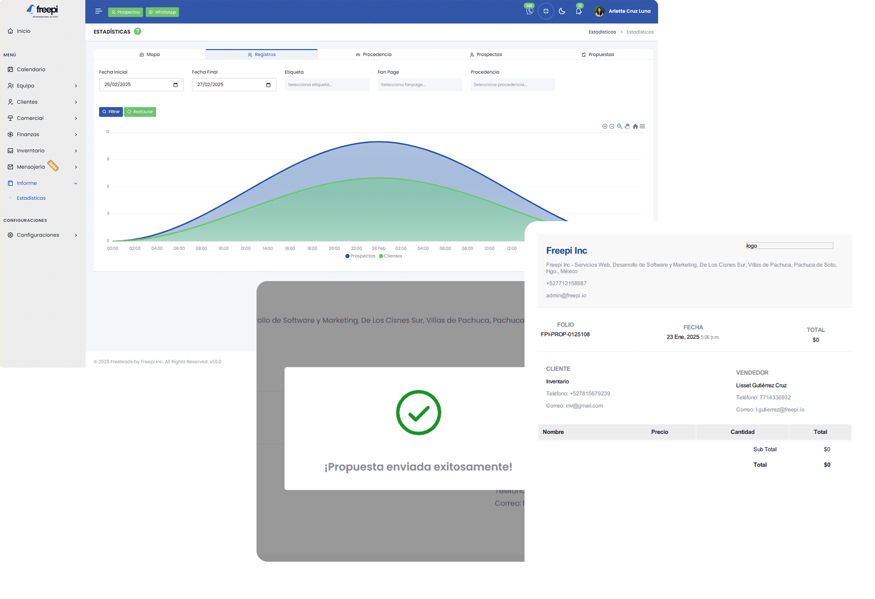Open the Procedencia filter dropdown
Viewport: 875px width, 599px height.
click(x=513, y=85)
